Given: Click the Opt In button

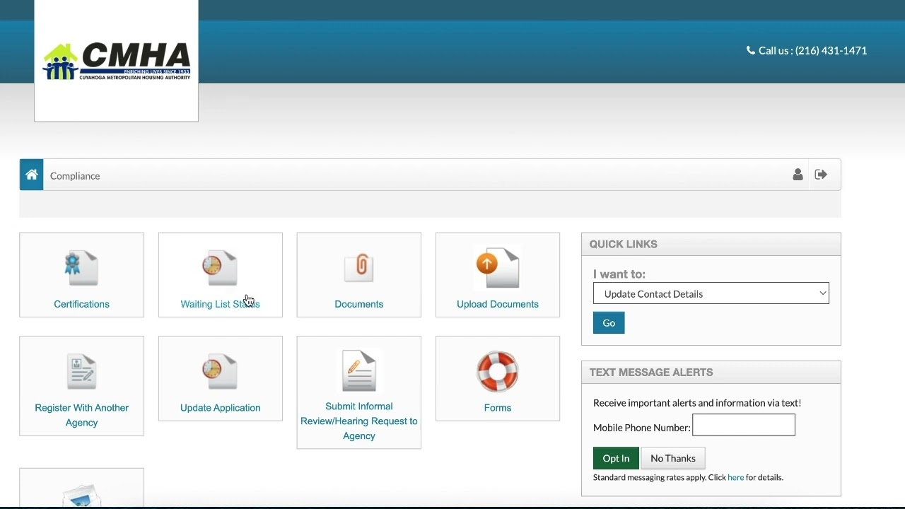Looking at the screenshot, I should pyautogui.click(x=616, y=458).
